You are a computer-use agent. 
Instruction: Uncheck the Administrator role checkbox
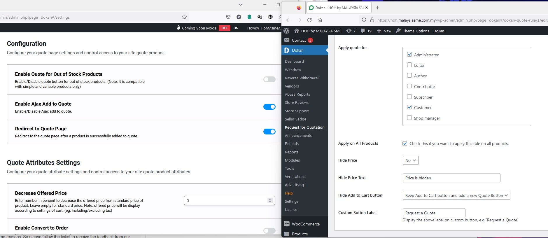coord(409,54)
